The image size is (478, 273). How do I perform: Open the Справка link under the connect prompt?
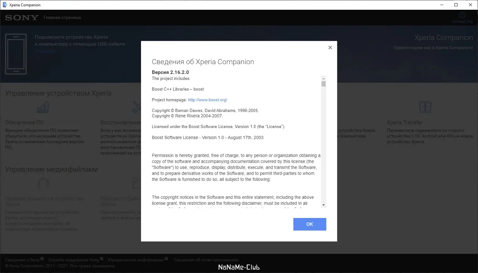coord(45,51)
